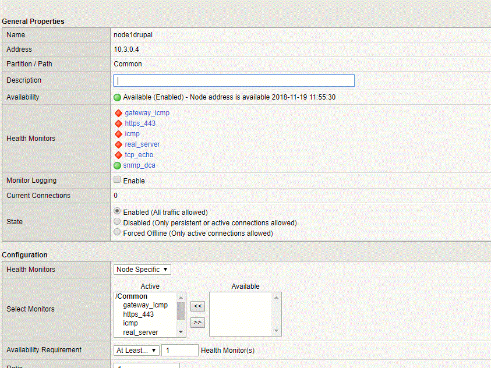Image resolution: width=491 pixels, height=368 pixels.
Task: Click red diamond icon beside gateway_icmp
Action: pyautogui.click(x=118, y=113)
